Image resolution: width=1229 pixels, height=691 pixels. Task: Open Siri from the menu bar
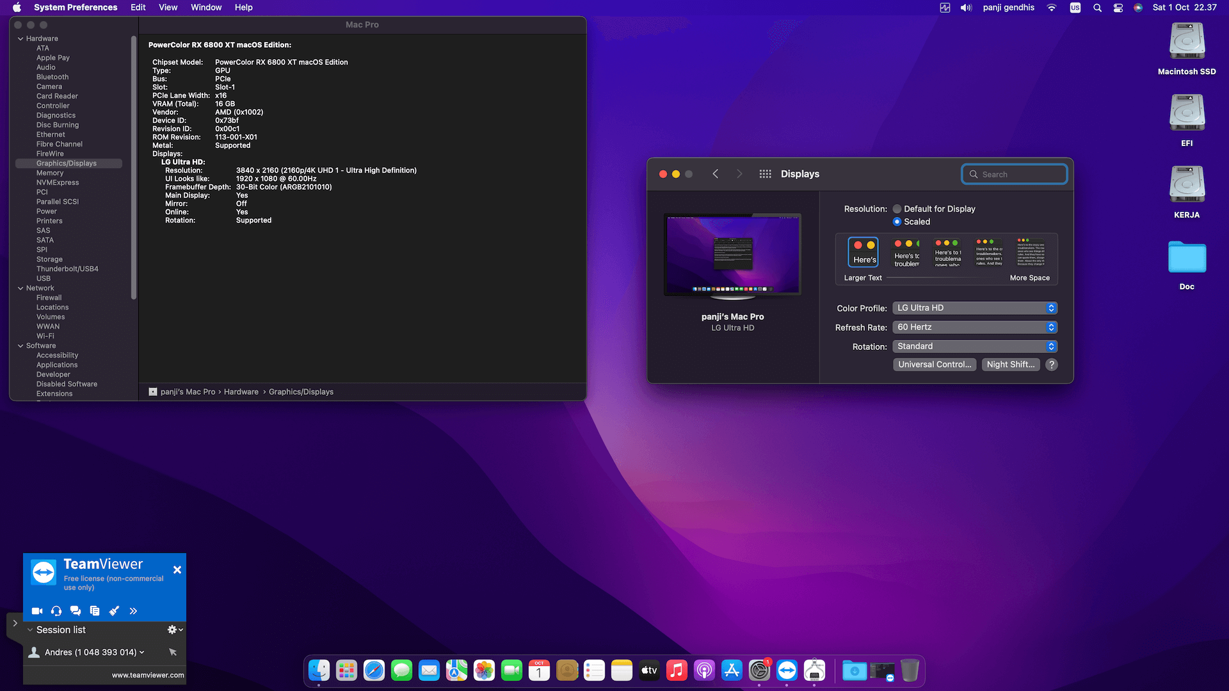pos(1138,8)
